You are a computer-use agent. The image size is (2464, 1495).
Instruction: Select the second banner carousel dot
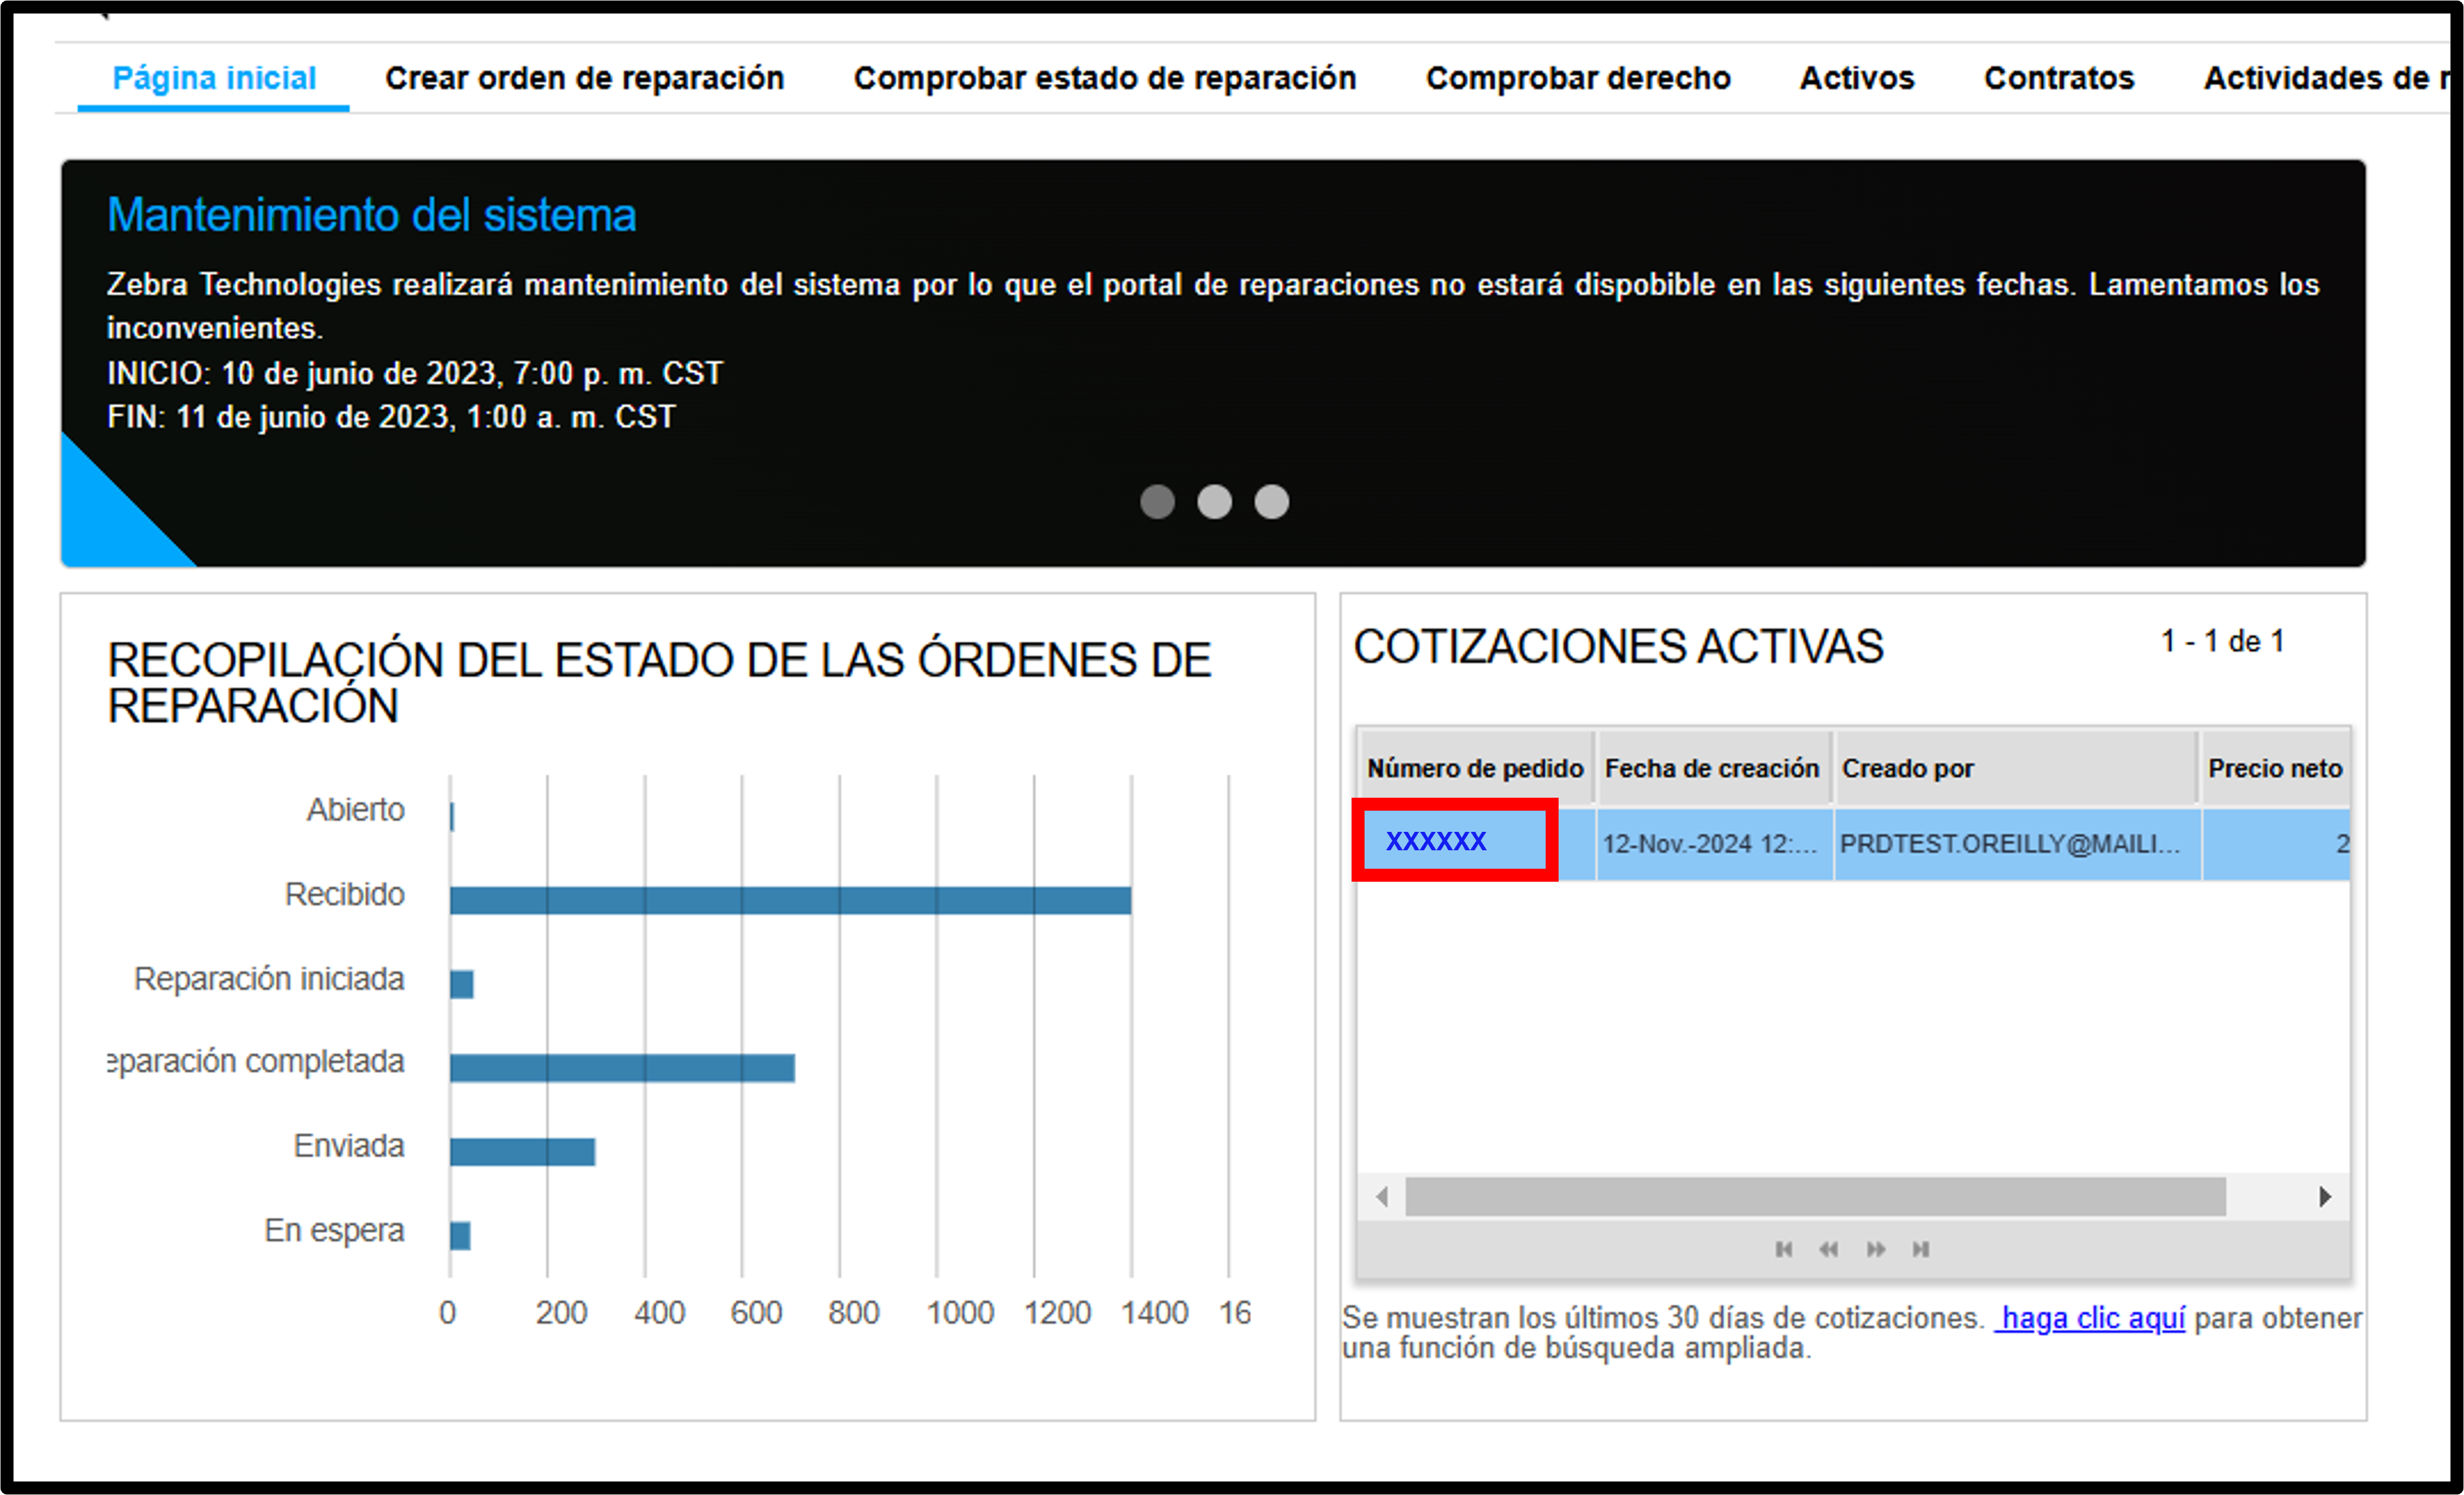pyautogui.click(x=1214, y=501)
